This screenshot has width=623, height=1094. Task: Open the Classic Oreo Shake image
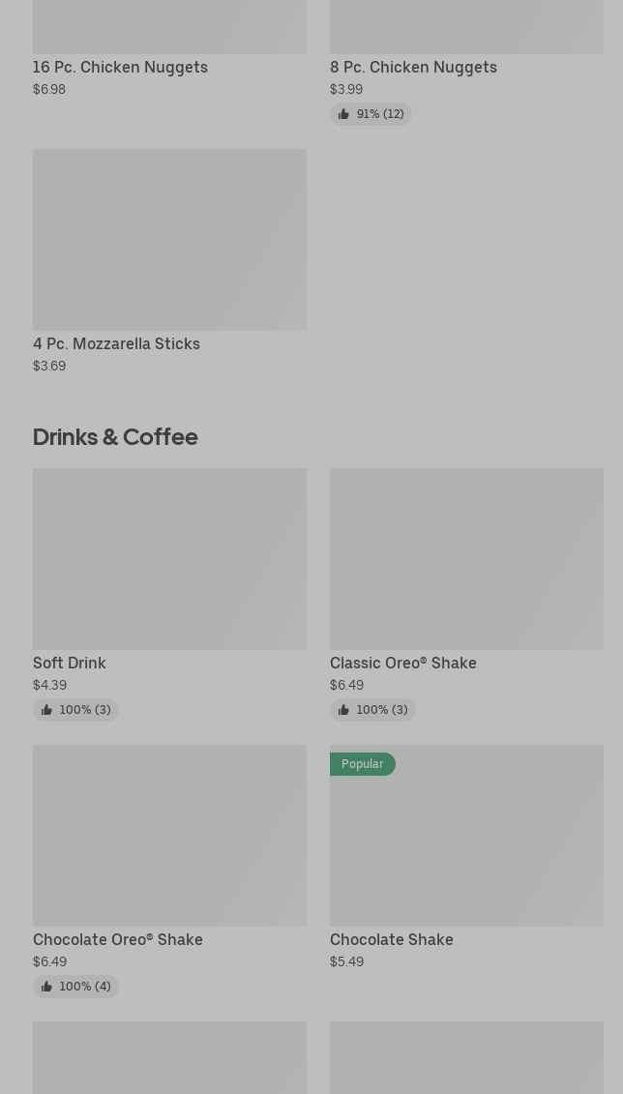(466, 558)
